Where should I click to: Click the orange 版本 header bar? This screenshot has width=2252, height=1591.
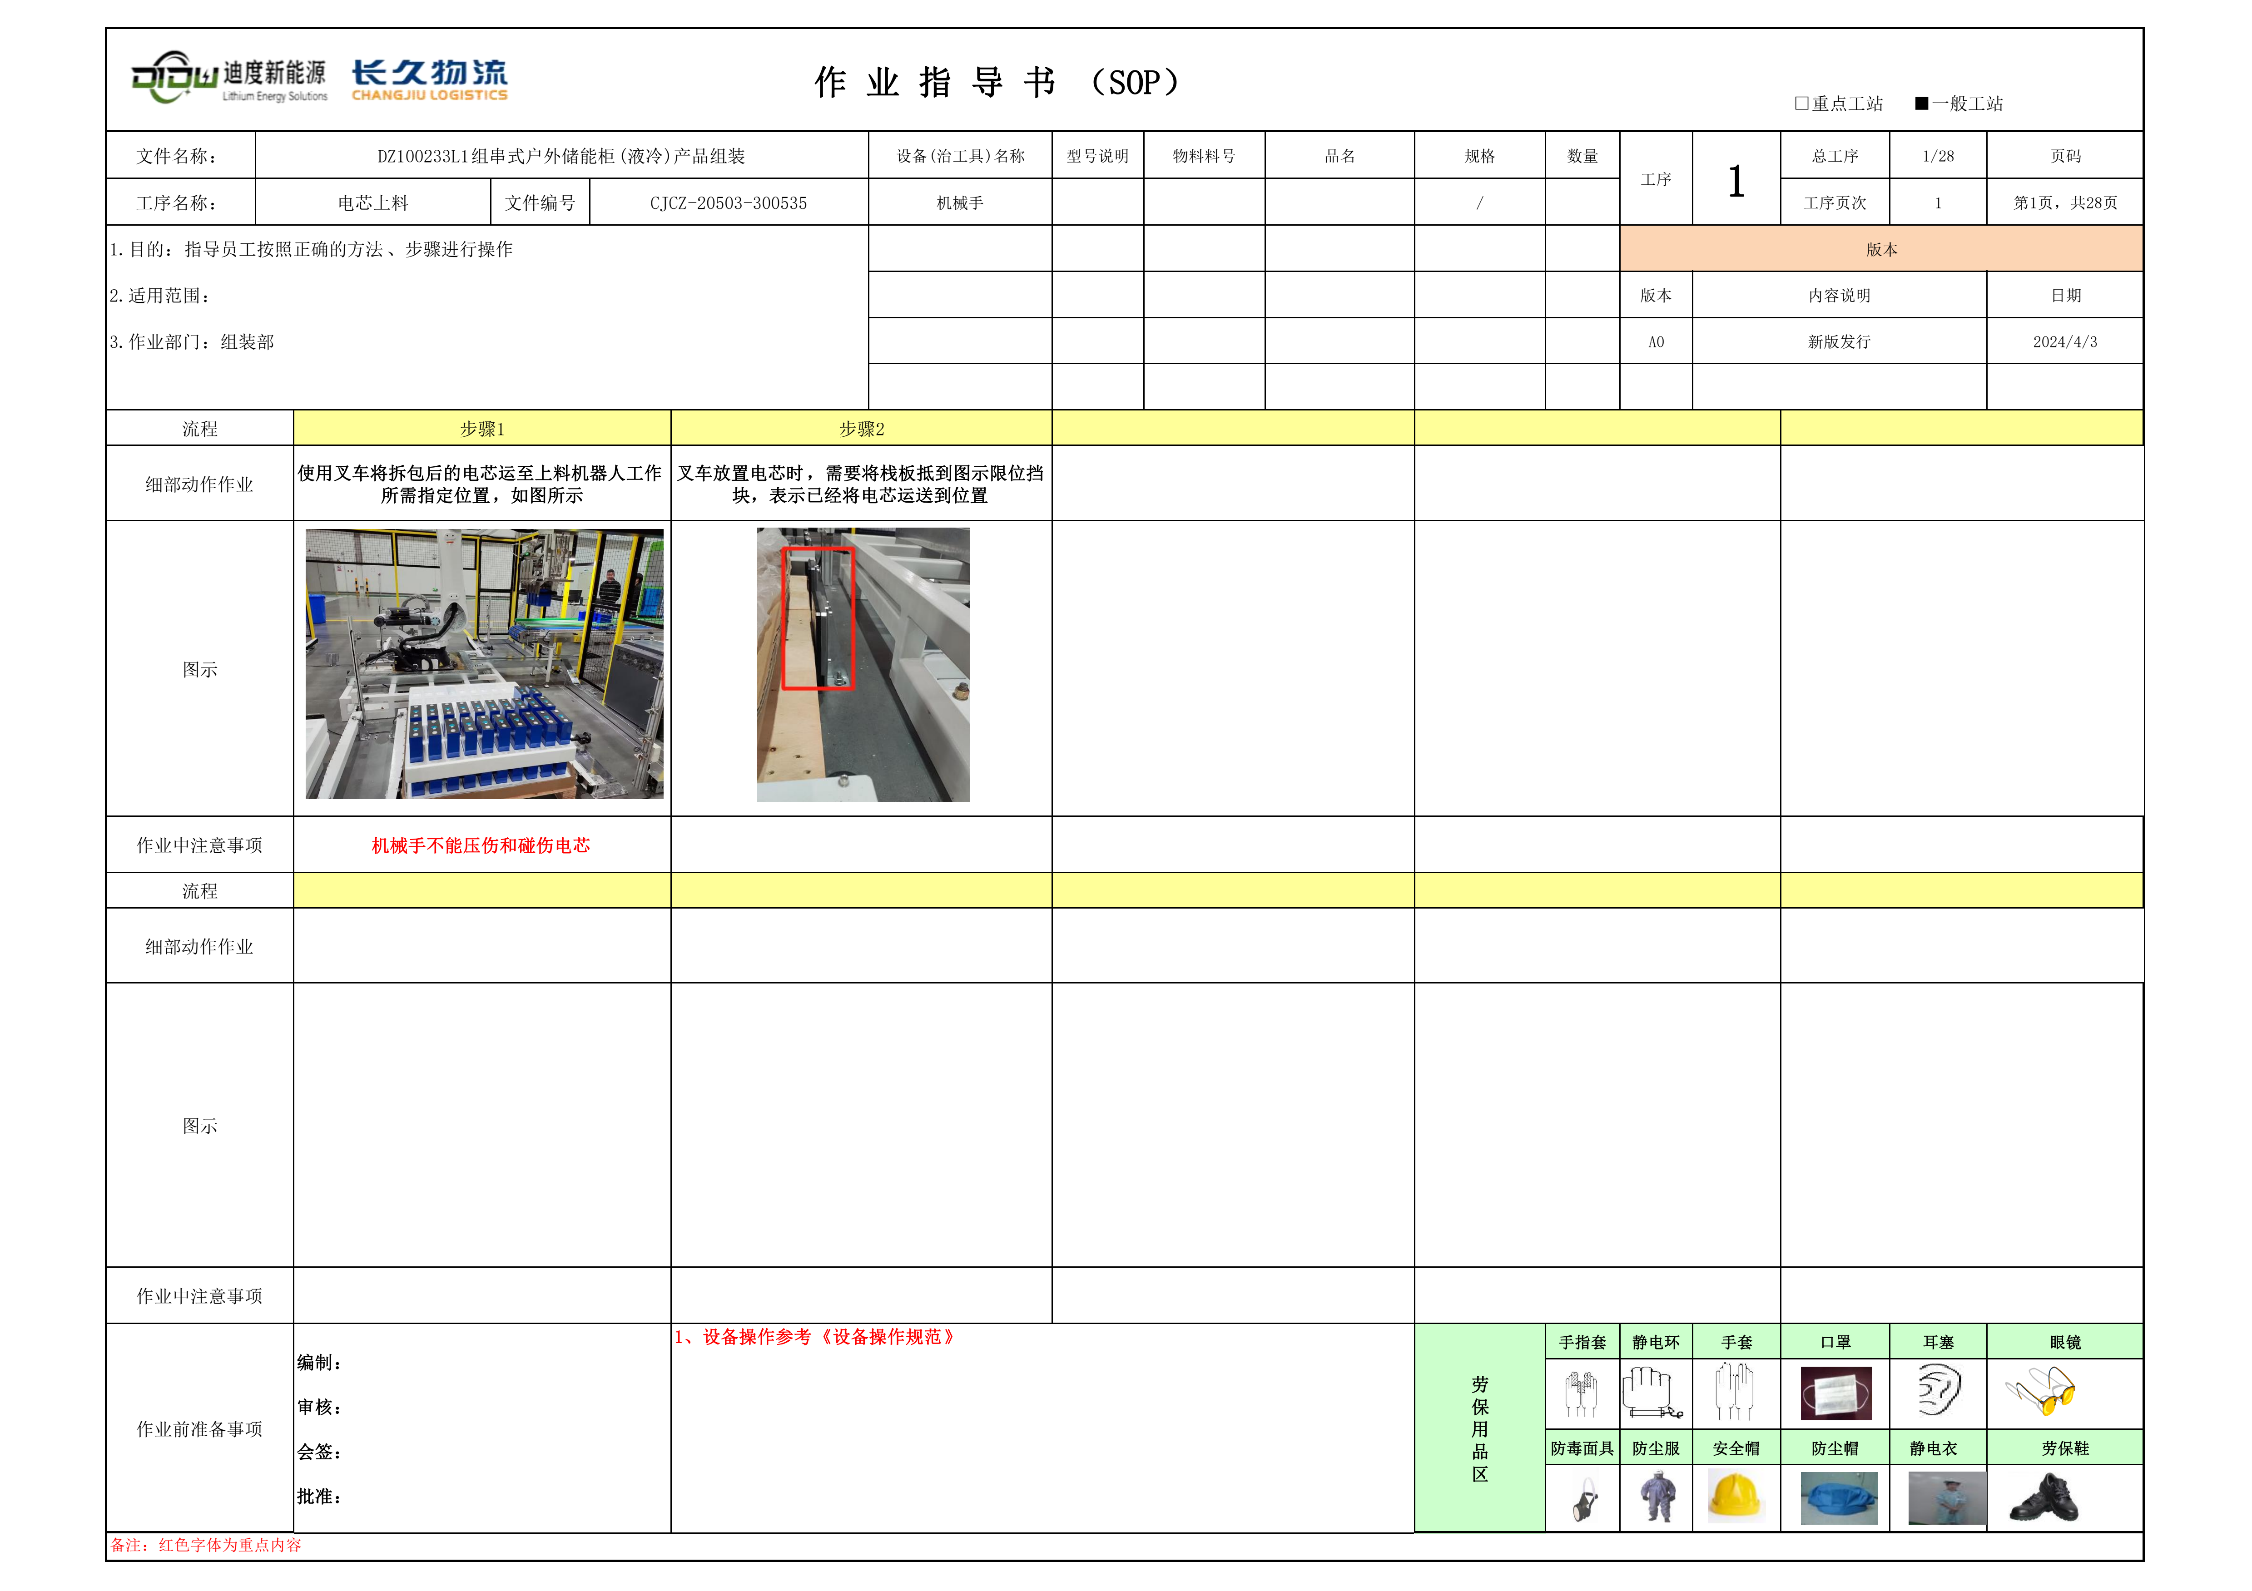click(x=1880, y=249)
